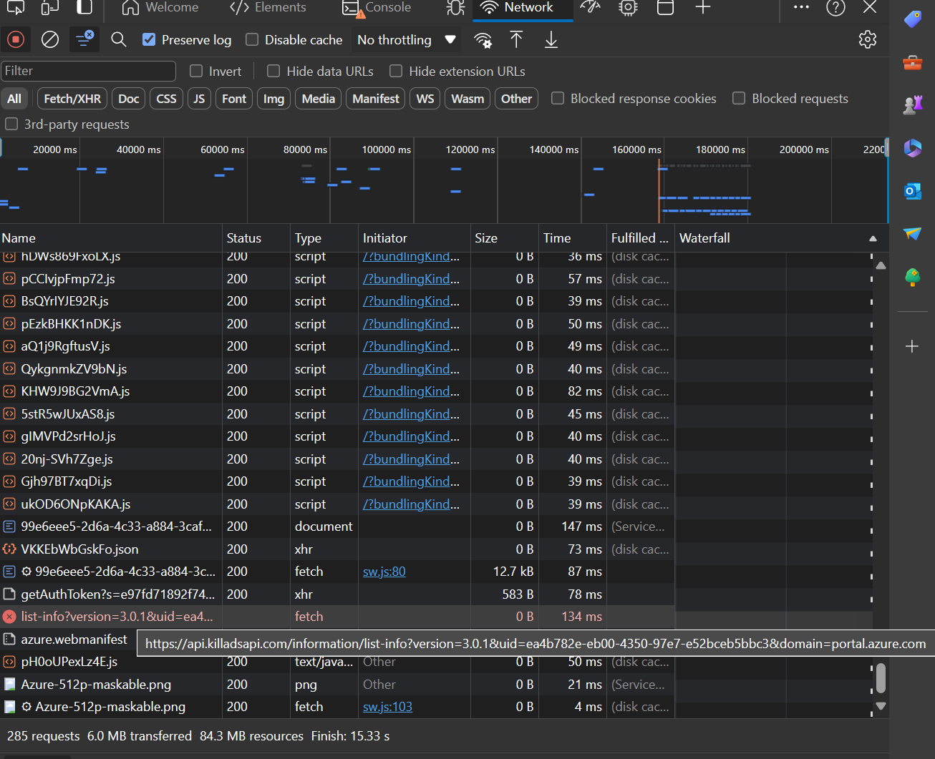Import a HAR file with upload arrow
935x759 pixels.
coord(516,39)
